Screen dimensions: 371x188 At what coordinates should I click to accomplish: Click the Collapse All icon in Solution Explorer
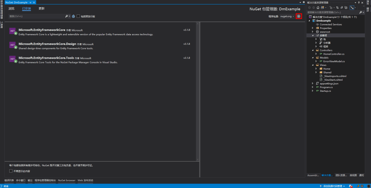coord(342,7)
